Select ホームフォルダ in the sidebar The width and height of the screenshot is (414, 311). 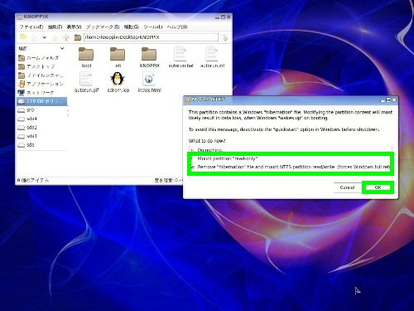41,58
